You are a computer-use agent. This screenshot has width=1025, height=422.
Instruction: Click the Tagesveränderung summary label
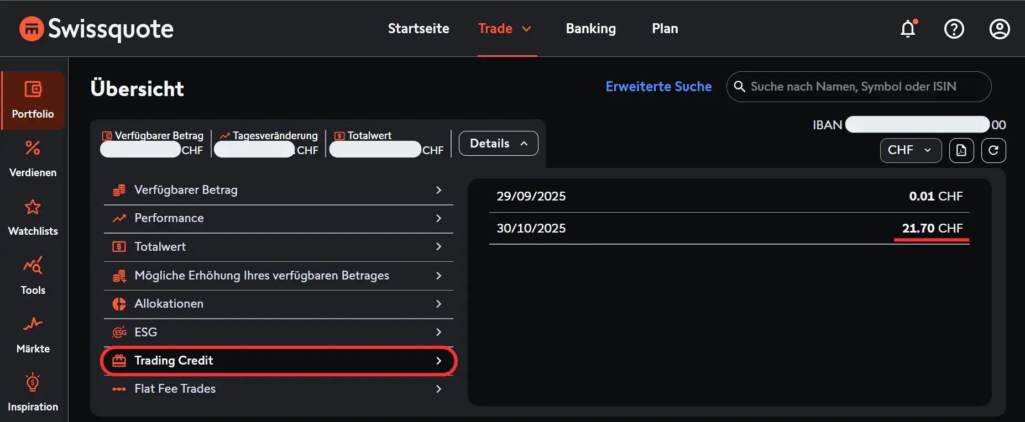click(x=275, y=136)
